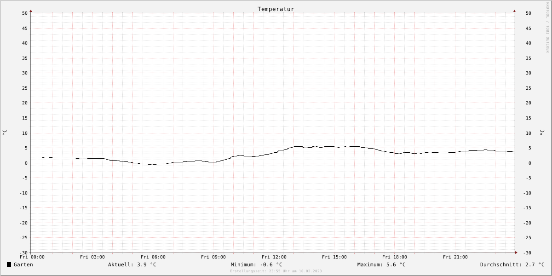Click the right axis value 0
The width and height of the screenshot is (552, 276).
tap(530, 163)
